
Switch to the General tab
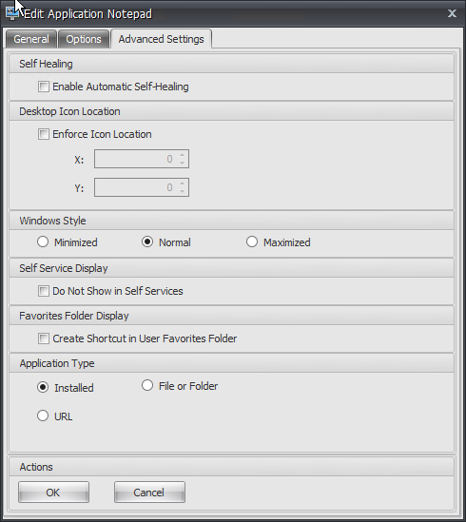click(31, 39)
